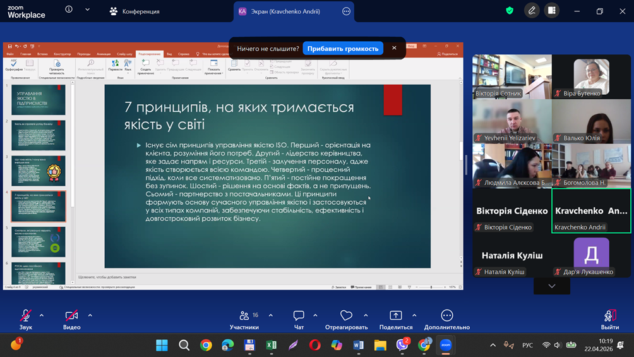Screen dimensions: 634x357
Task: Switch to the Конференция tab
Action: (x=135, y=11)
